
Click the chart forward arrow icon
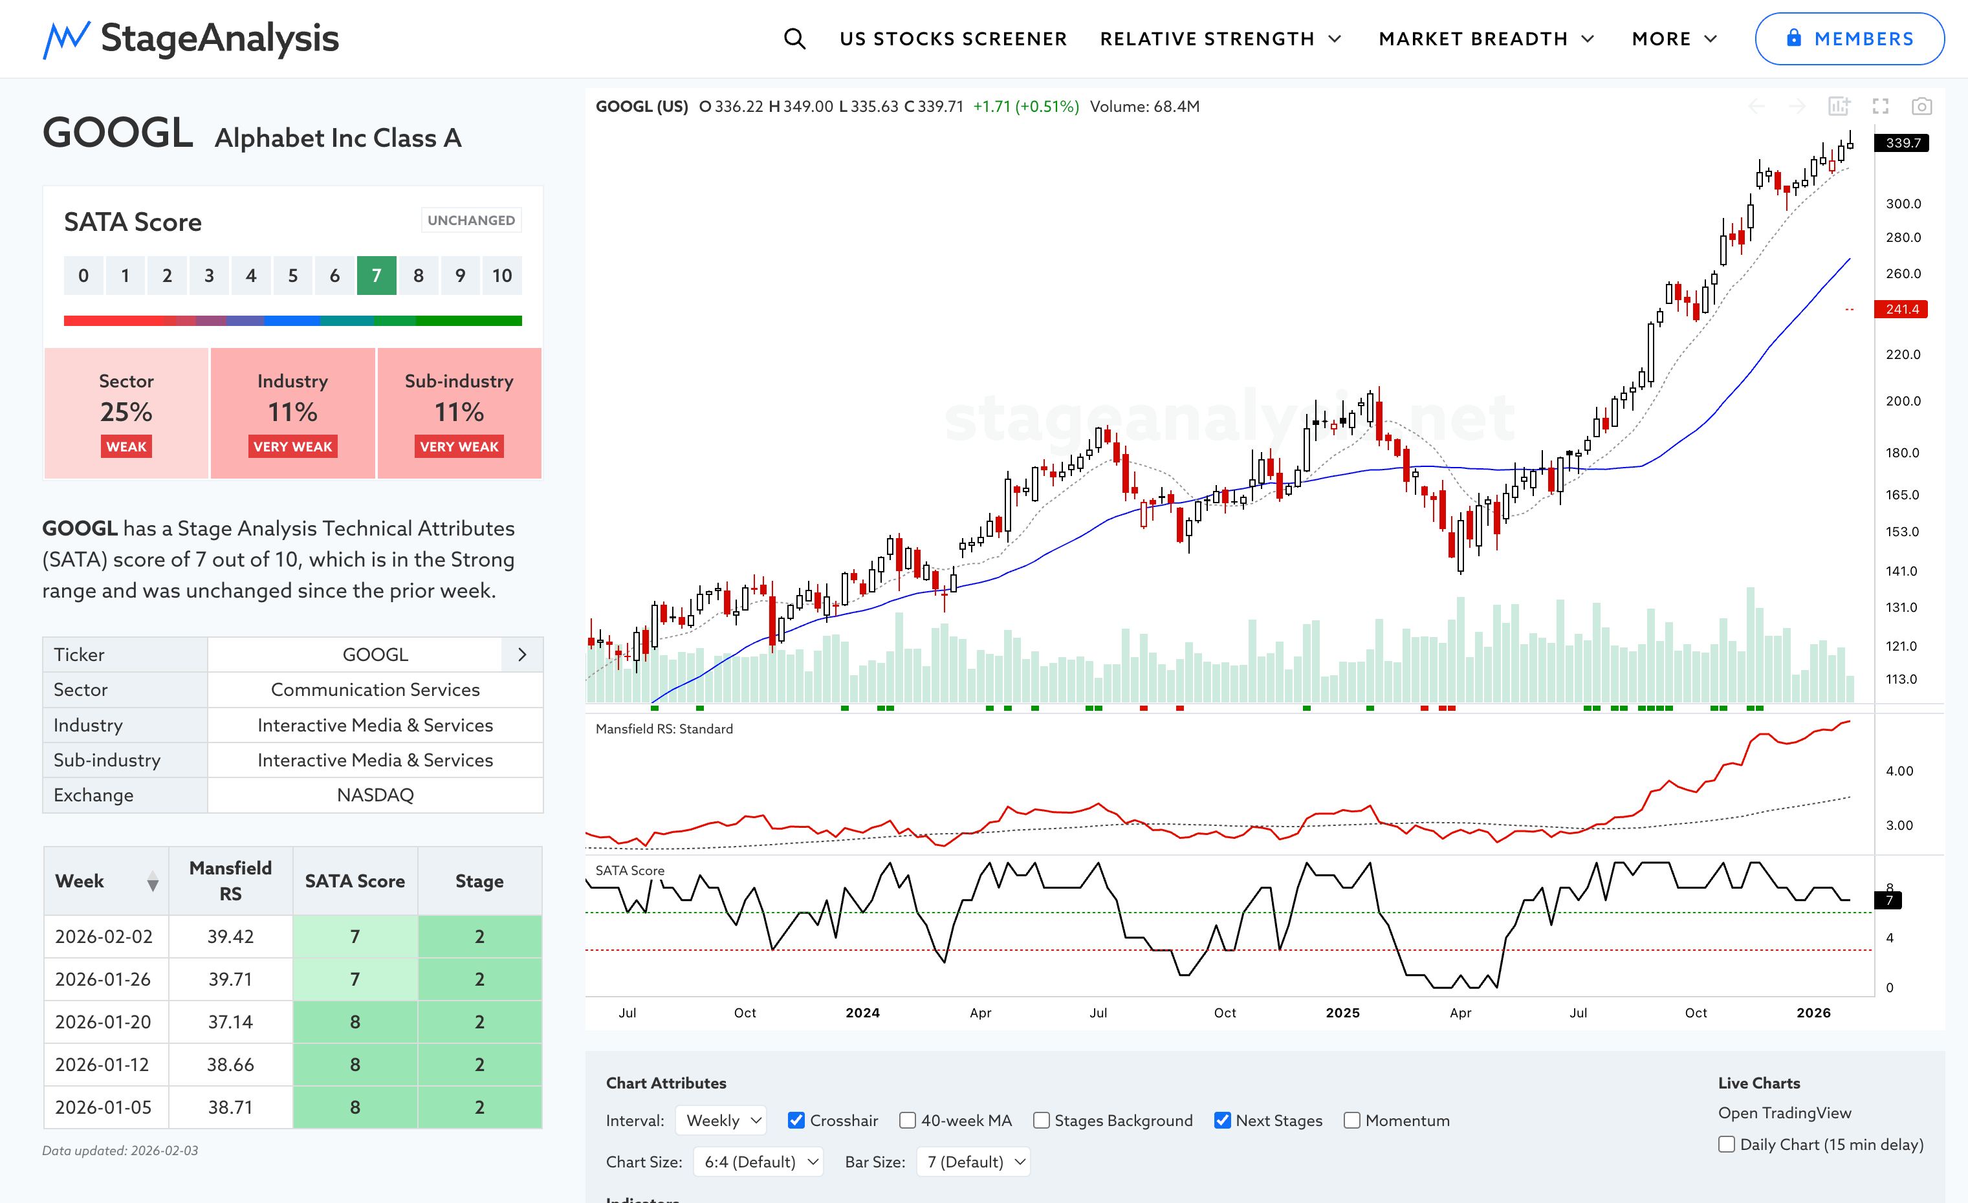1797,106
